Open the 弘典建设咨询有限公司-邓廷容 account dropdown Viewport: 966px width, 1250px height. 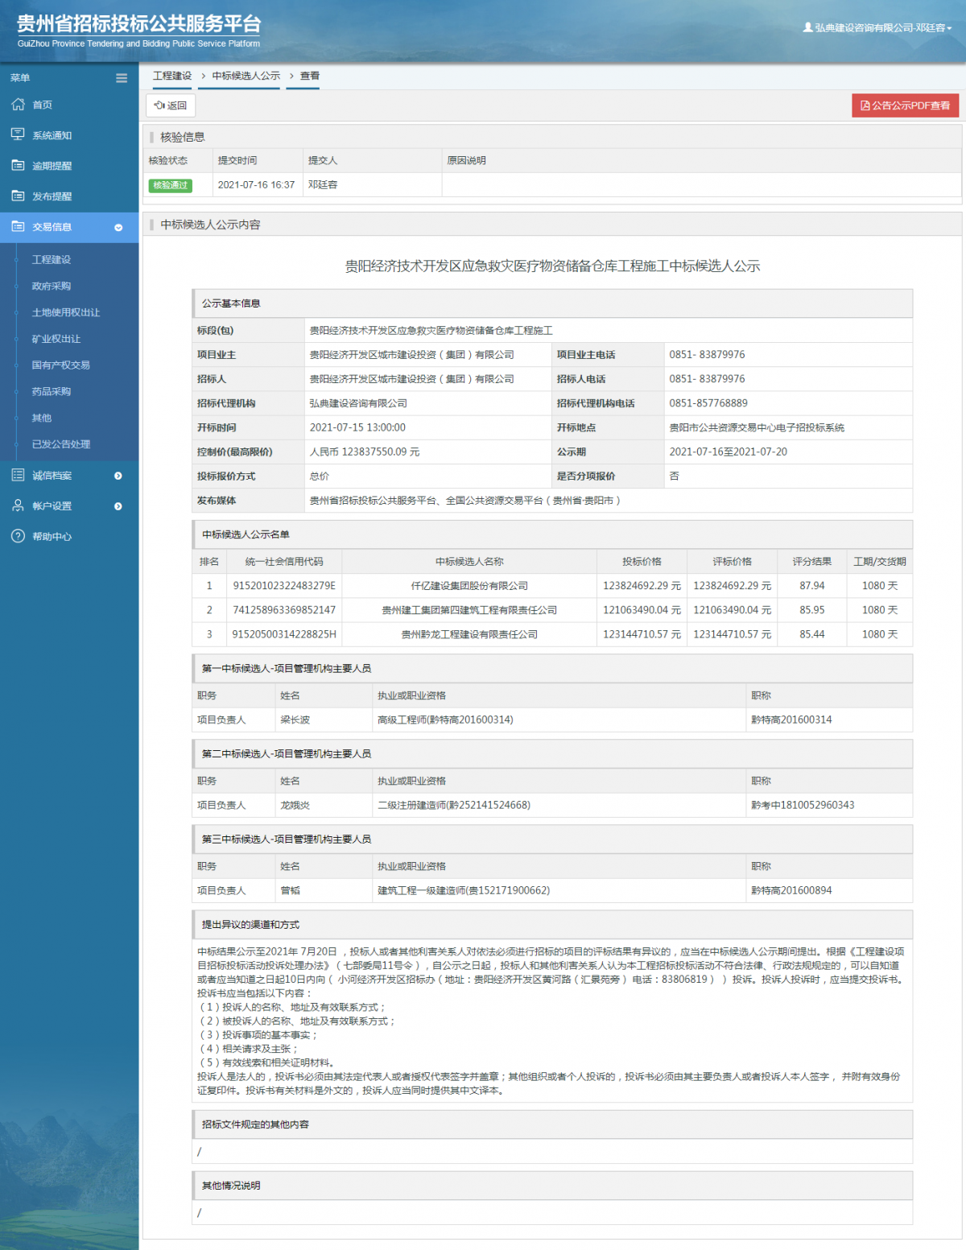[x=877, y=27]
